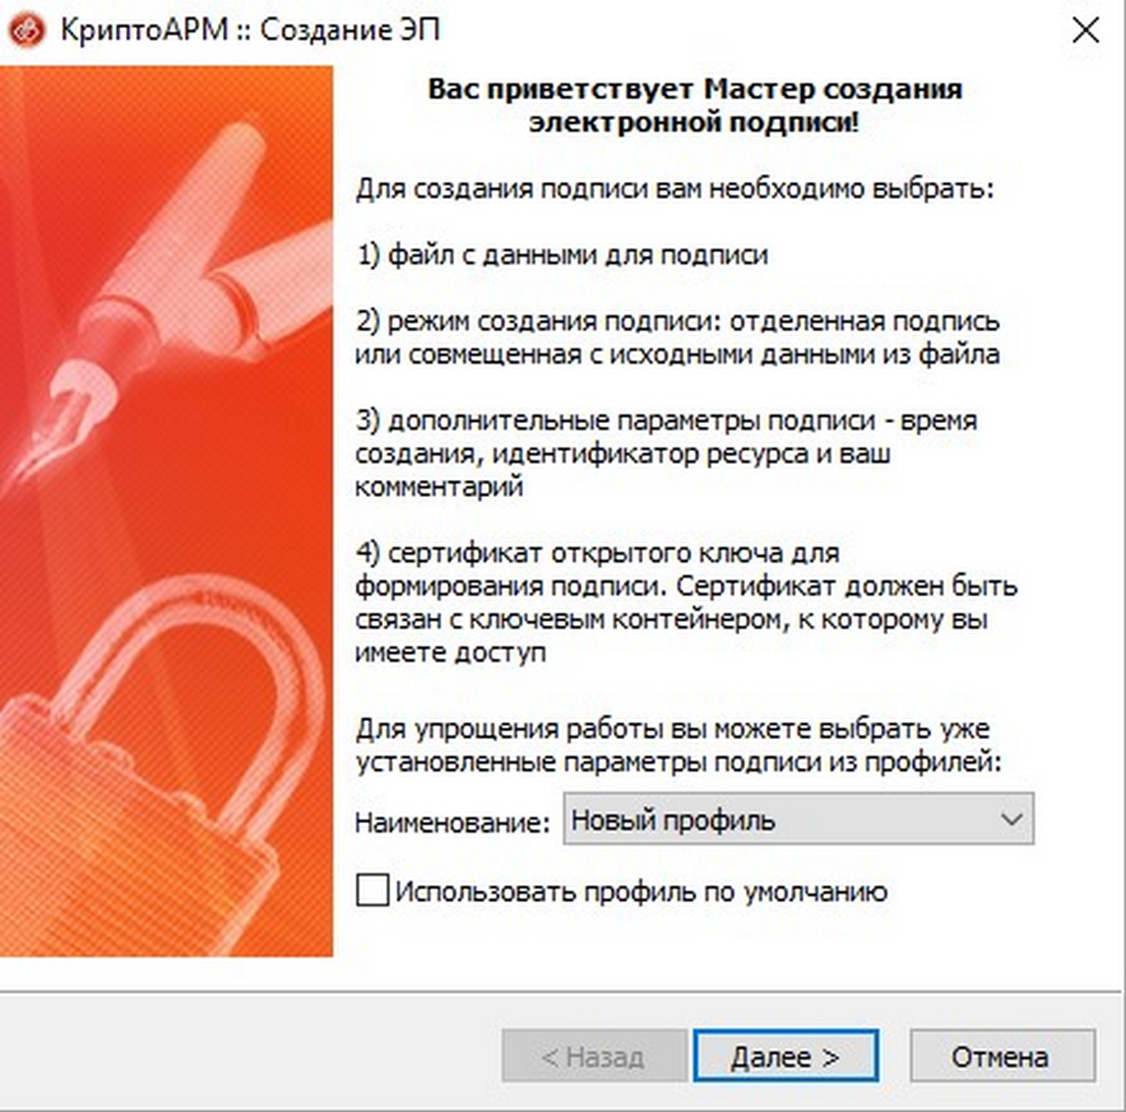This screenshot has width=1126, height=1112.
Task: Open the Новый профиль combo box
Action: click(798, 819)
